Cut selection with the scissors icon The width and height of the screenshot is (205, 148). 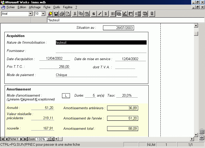point(75,14)
